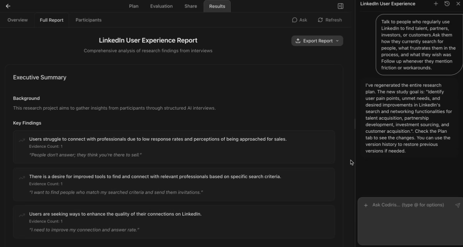Open the Plan tab
This screenshot has height=247, width=463.
coord(134,6)
